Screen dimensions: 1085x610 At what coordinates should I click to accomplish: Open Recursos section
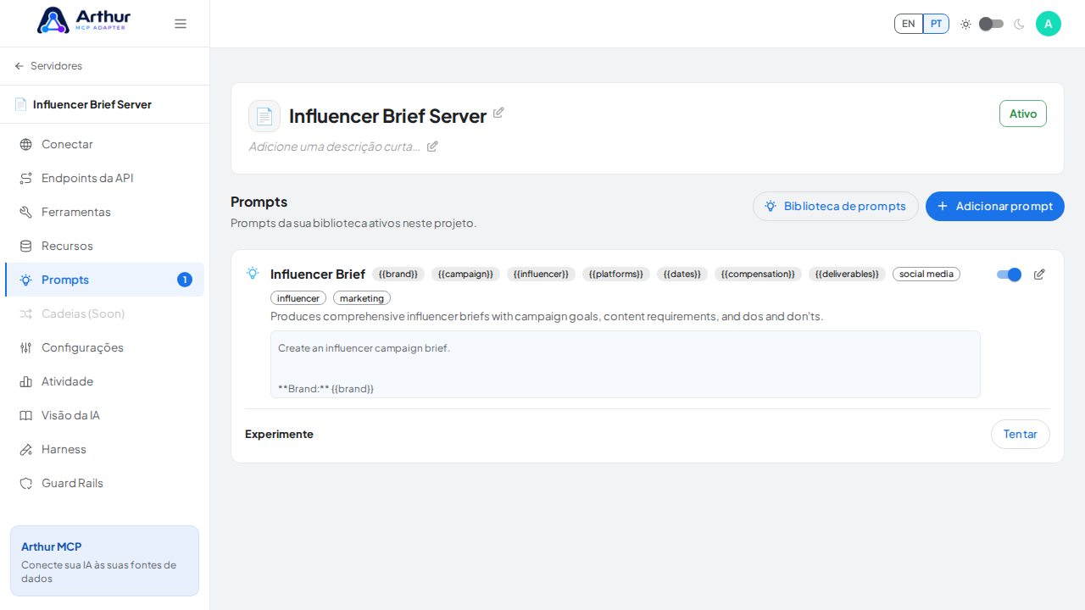click(x=104, y=246)
